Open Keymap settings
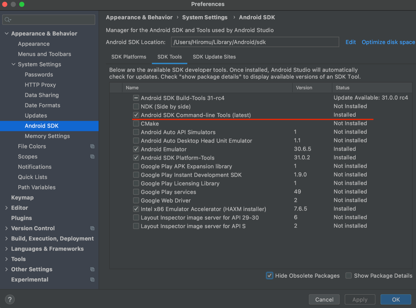This screenshot has height=308, width=416. pos(22,198)
